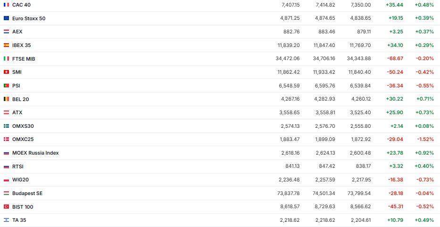This screenshot has height=227, width=440.
Task: Click the Austria flag icon beside ATX
Action: [6, 112]
